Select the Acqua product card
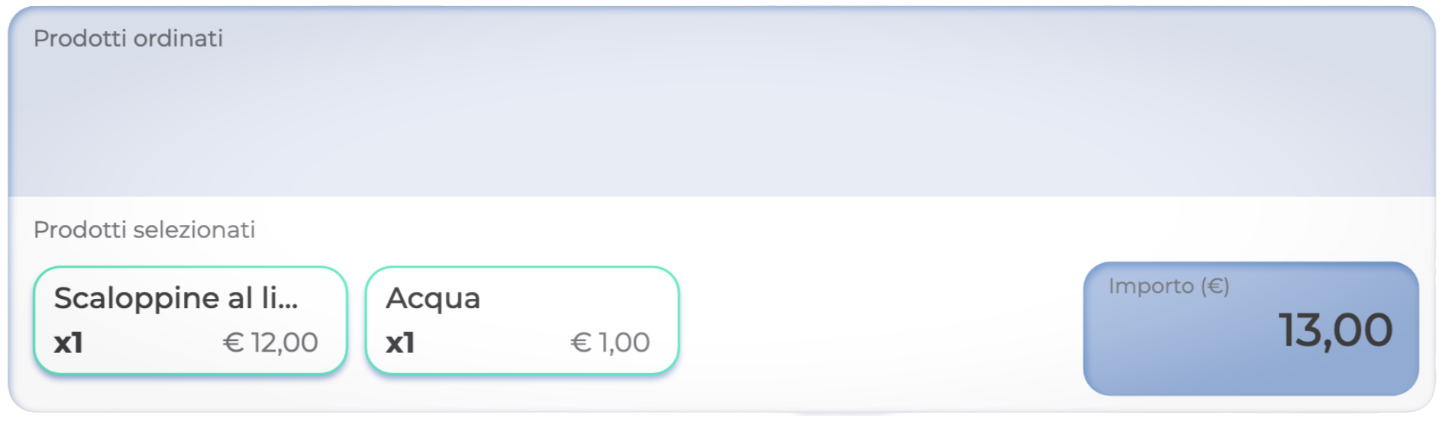Image resolution: width=1446 pixels, height=424 pixels. coord(522,320)
